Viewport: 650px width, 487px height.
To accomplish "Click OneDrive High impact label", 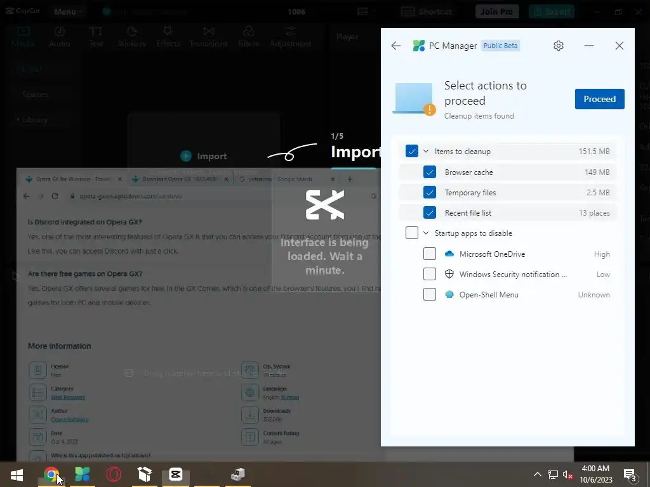I will [602, 254].
